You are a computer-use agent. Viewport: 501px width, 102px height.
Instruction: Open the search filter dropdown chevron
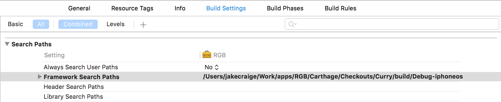pyautogui.click(x=296, y=24)
